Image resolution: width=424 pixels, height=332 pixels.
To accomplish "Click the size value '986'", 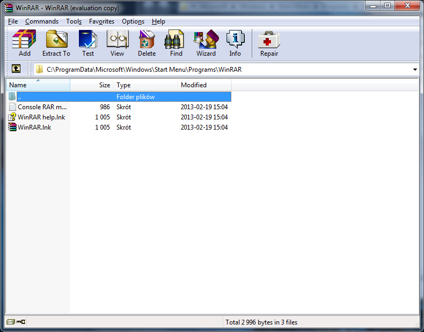I will (x=105, y=107).
